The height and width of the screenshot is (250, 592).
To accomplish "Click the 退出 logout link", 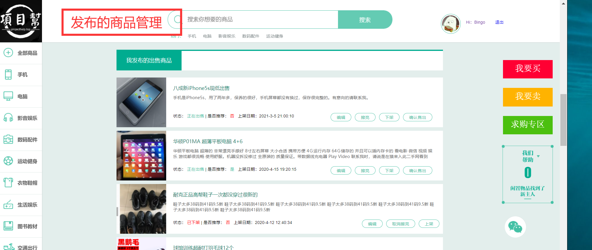I will (x=499, y=22).
